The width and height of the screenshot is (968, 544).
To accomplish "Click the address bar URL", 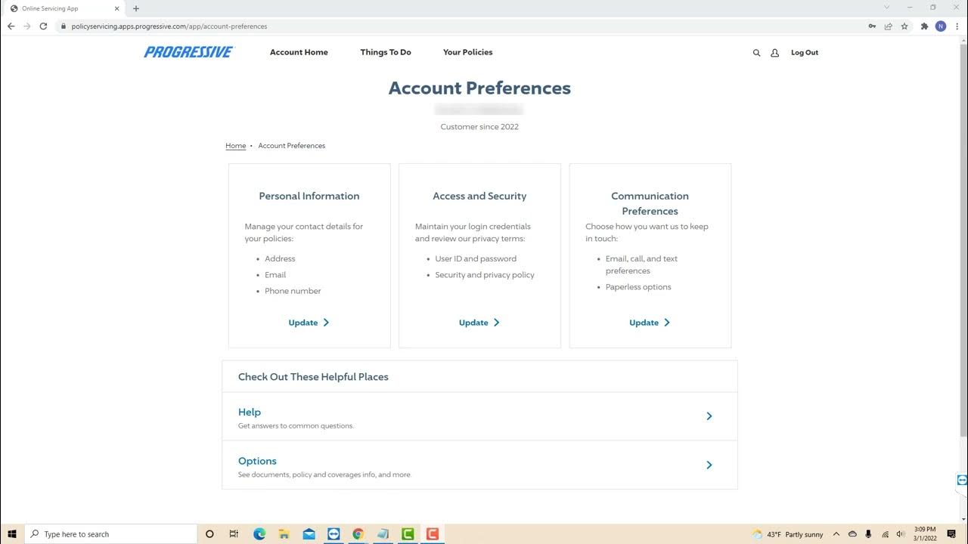I will point(169,26).
